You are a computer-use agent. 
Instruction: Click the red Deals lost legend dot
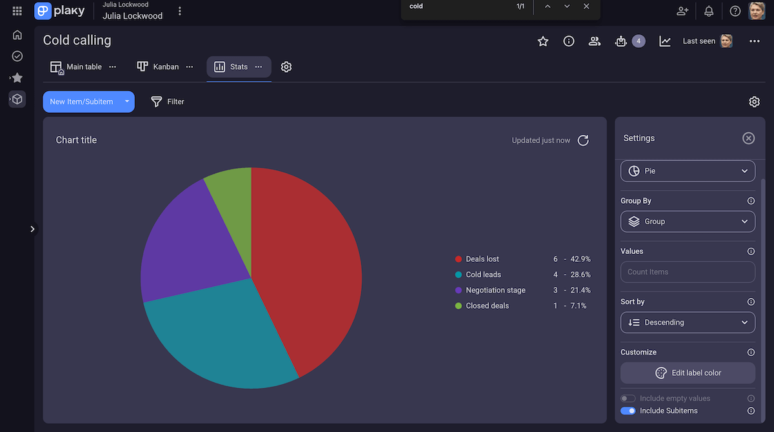(459, 259)
